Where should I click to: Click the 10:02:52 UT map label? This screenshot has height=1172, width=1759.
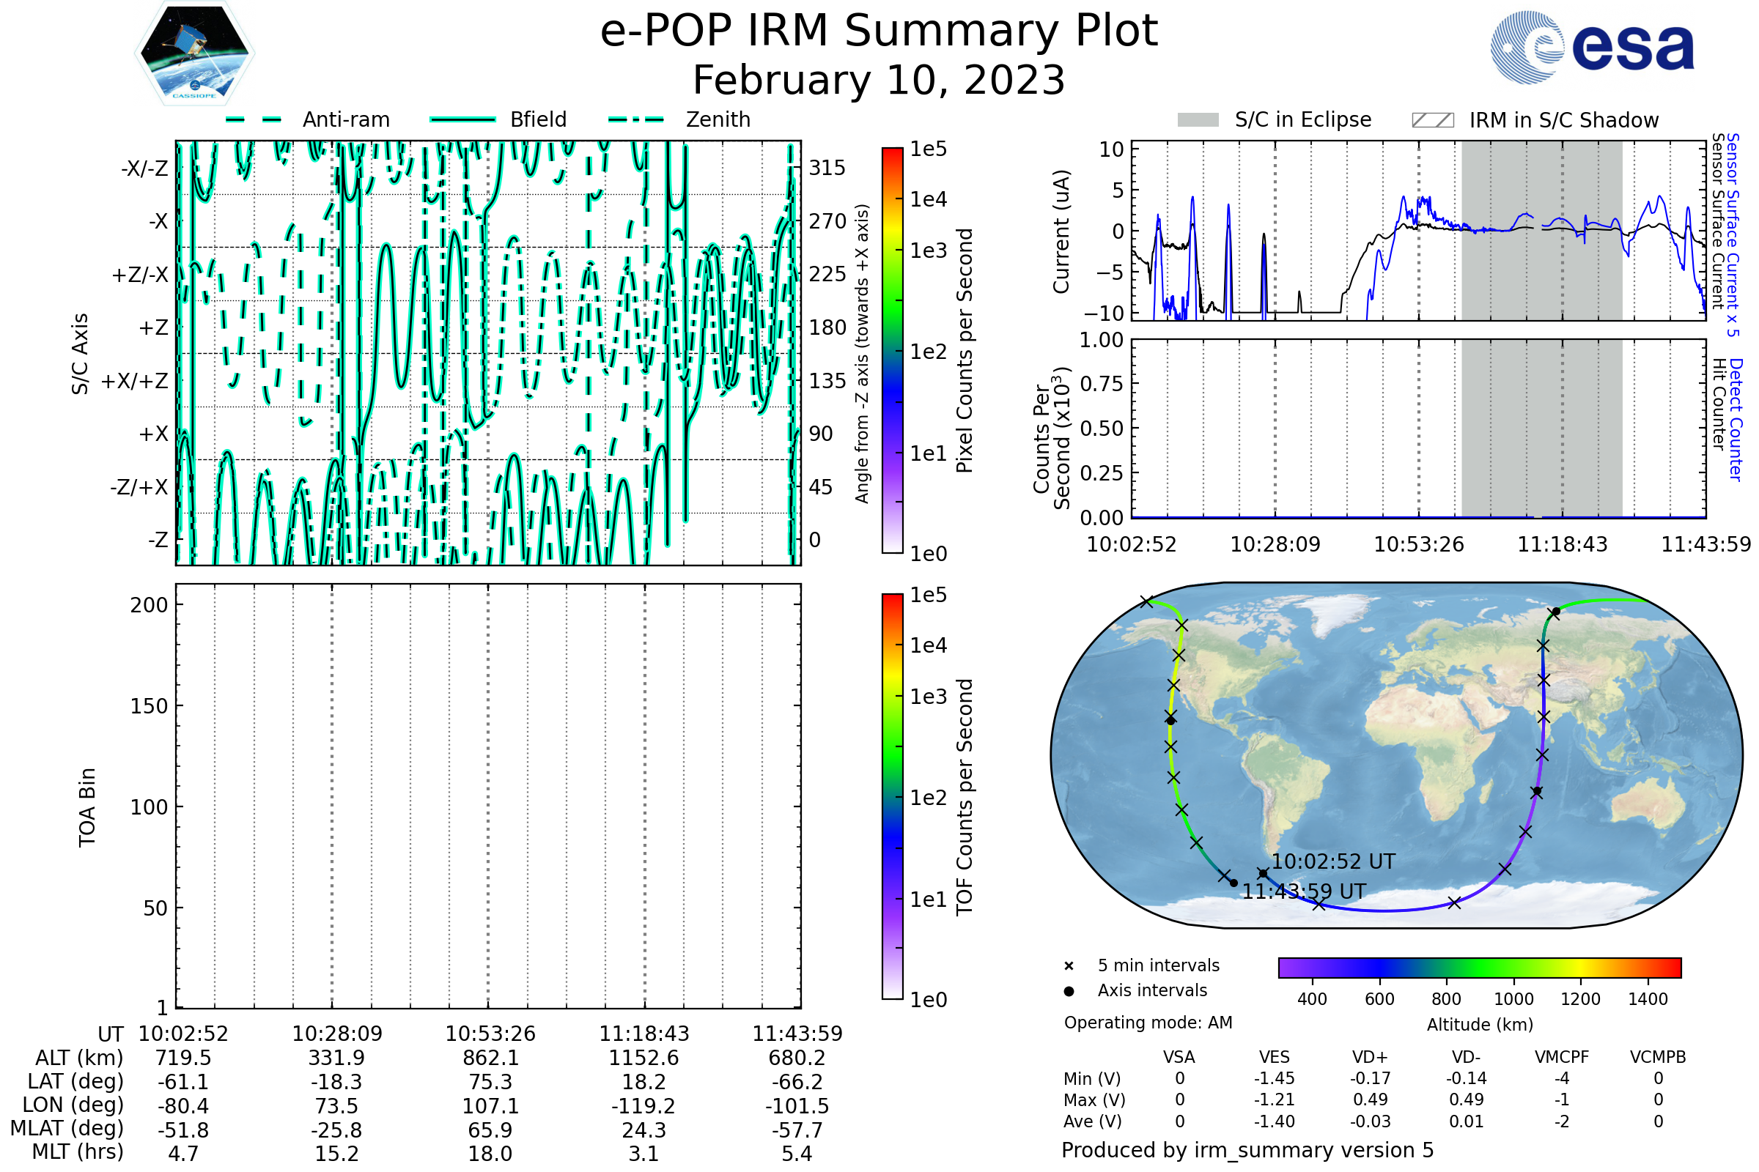[x=1333, y=862]
